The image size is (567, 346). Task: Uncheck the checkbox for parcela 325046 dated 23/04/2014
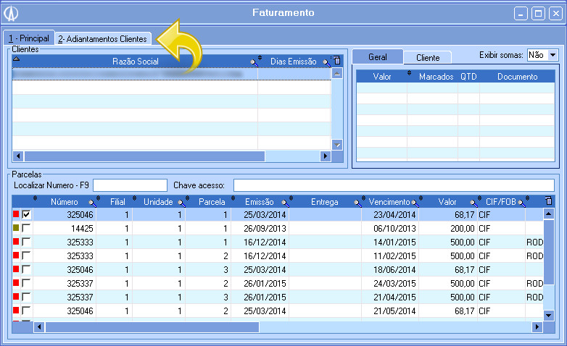pos(27,215)
